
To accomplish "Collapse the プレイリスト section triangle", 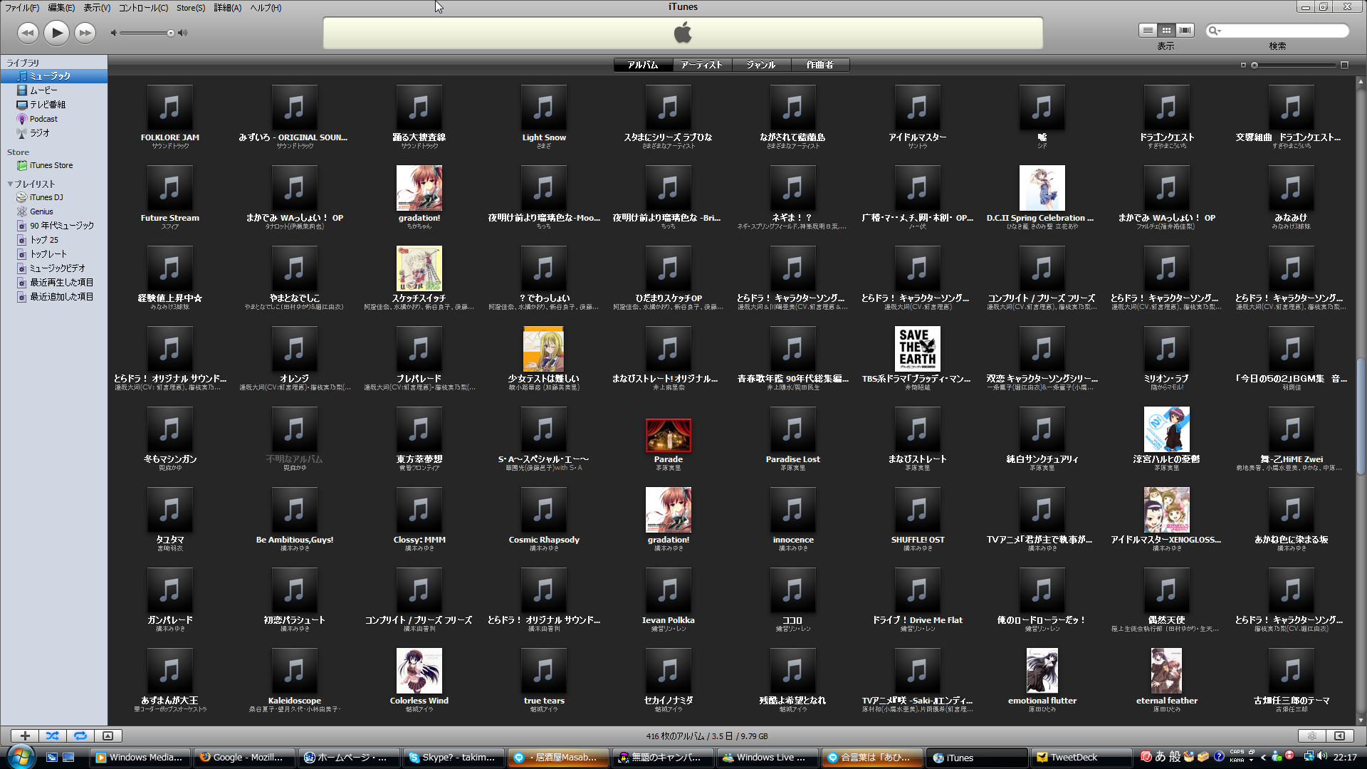I will 10,184.
